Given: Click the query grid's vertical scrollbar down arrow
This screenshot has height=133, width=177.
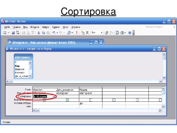Looking at the screenshot, I should (x=163, y=106).
